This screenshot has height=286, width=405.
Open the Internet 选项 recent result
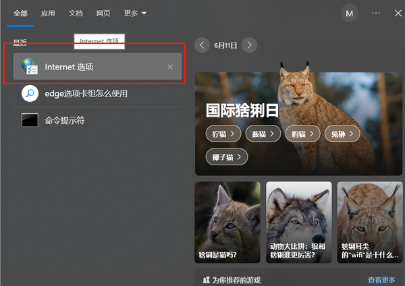(x=97, y=67)
